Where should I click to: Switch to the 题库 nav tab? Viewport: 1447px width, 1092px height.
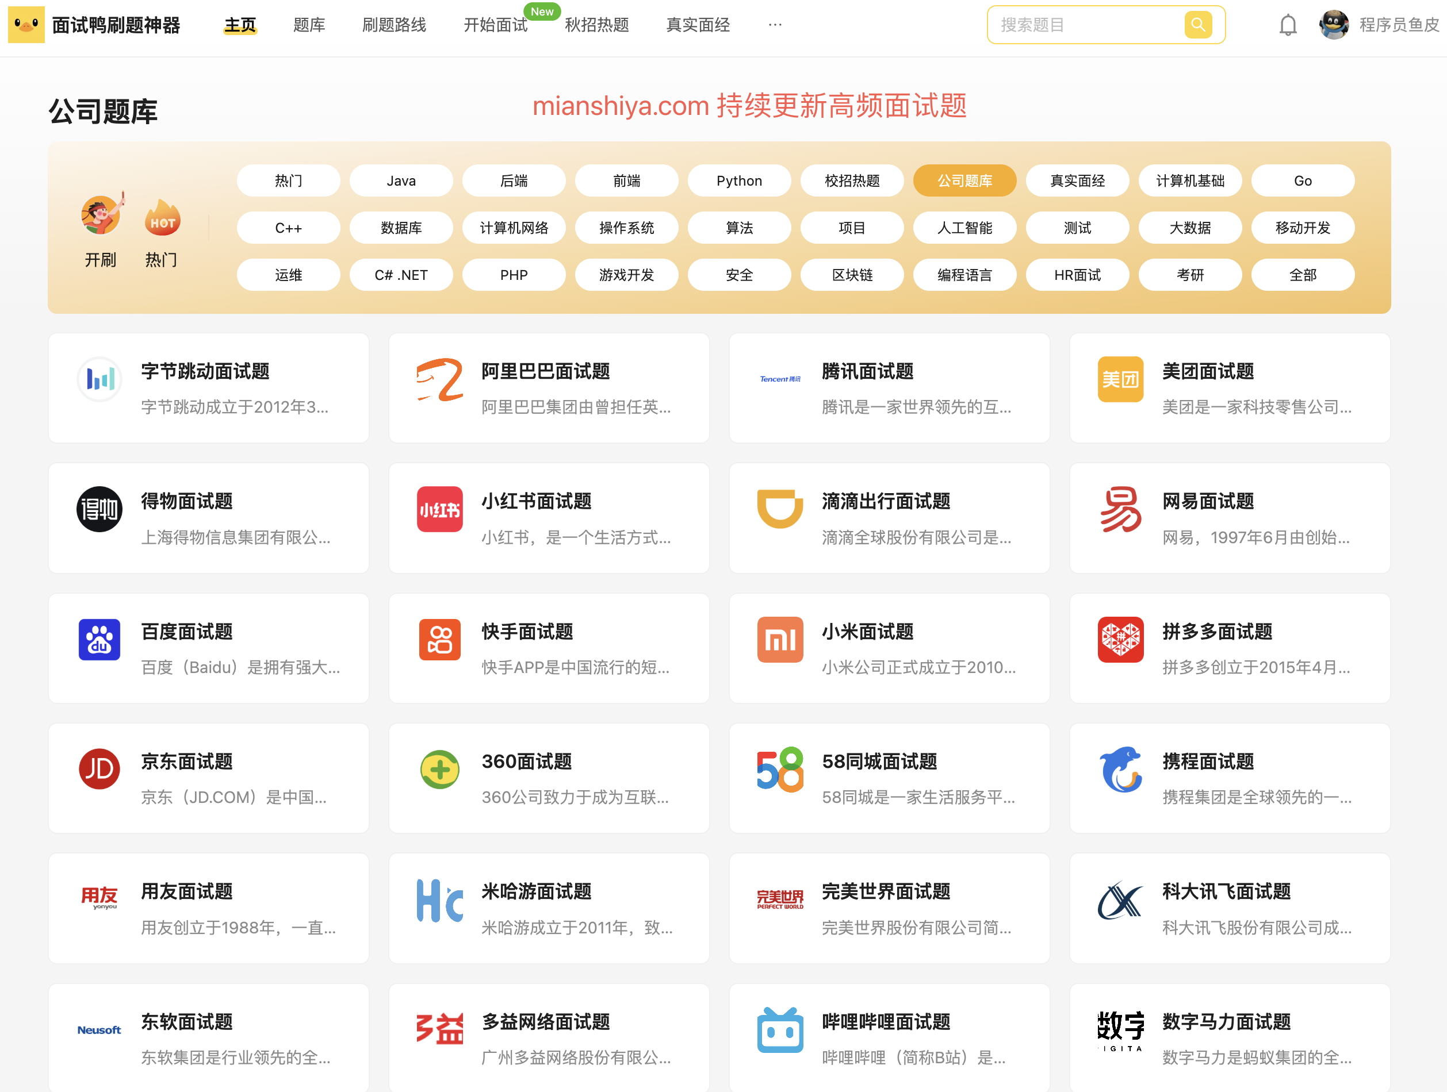pyautogui.click(x=309, y=25)
